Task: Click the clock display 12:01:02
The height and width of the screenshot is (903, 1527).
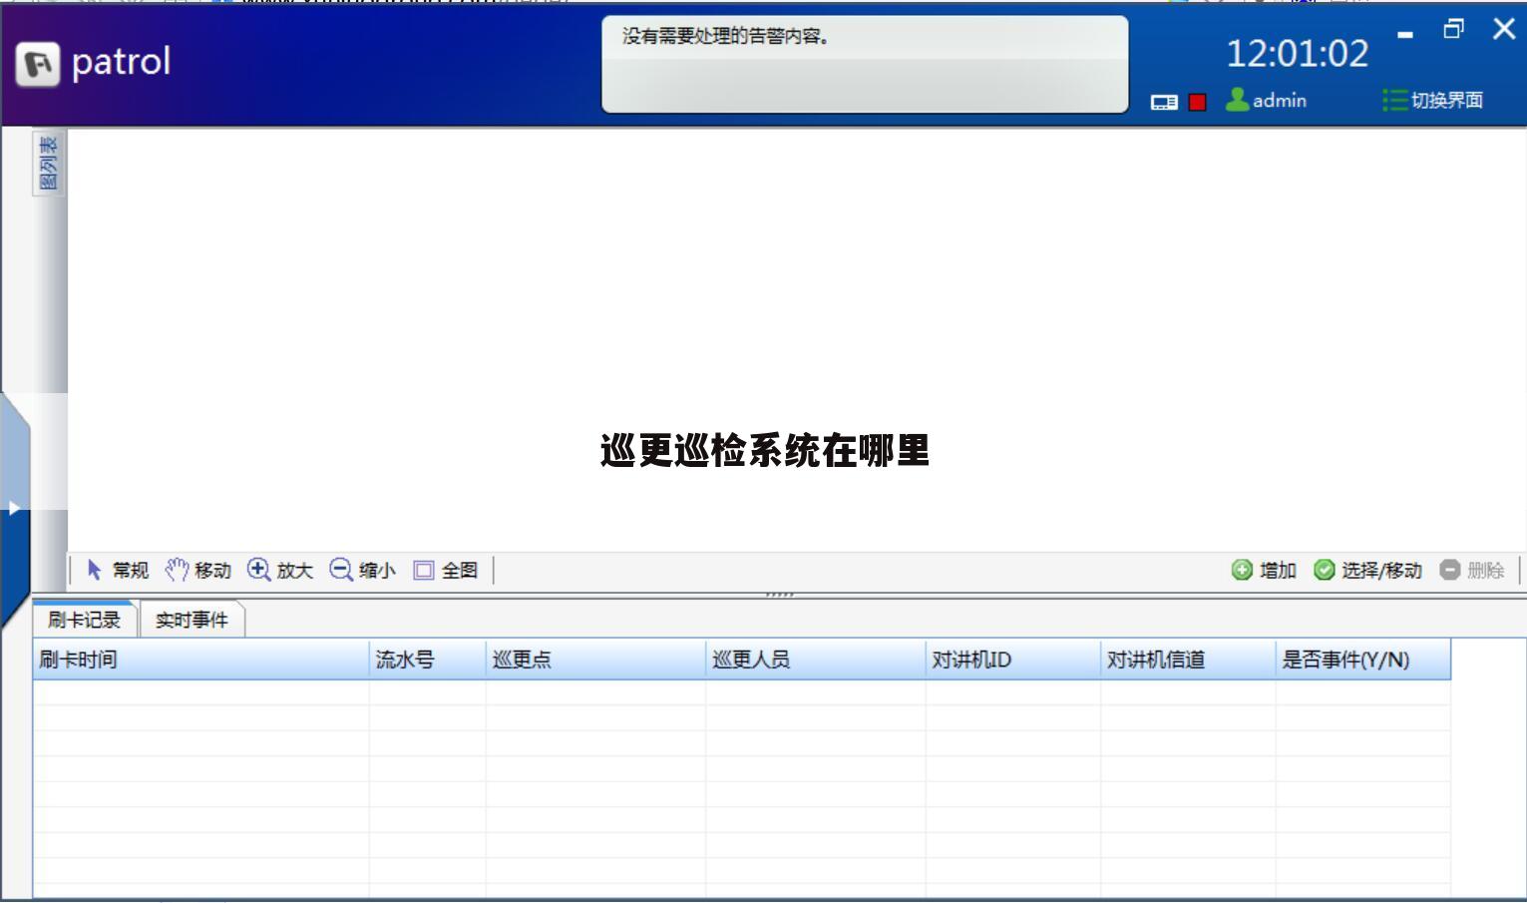Action: coord(1297,54)
